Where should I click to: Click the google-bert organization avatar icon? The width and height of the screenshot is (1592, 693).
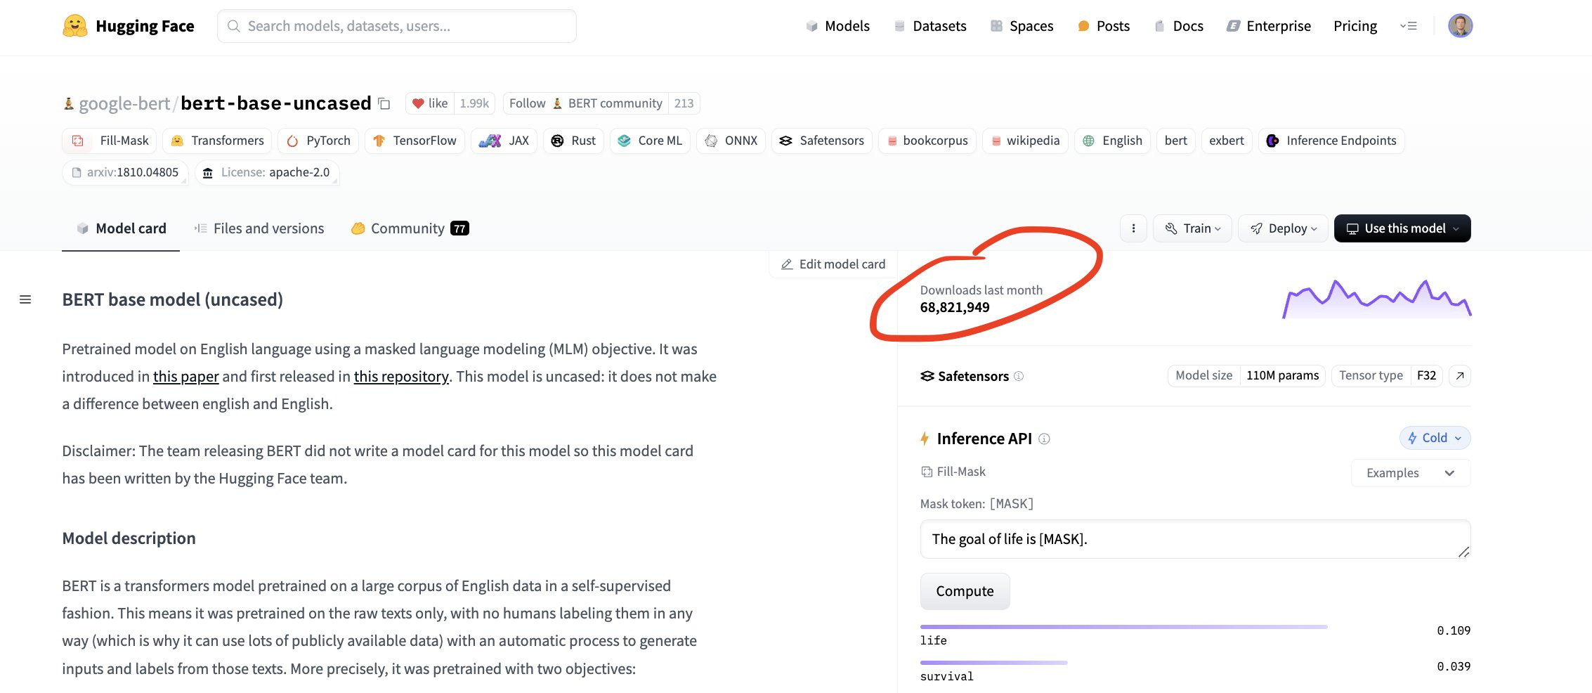tap(68, 103)
